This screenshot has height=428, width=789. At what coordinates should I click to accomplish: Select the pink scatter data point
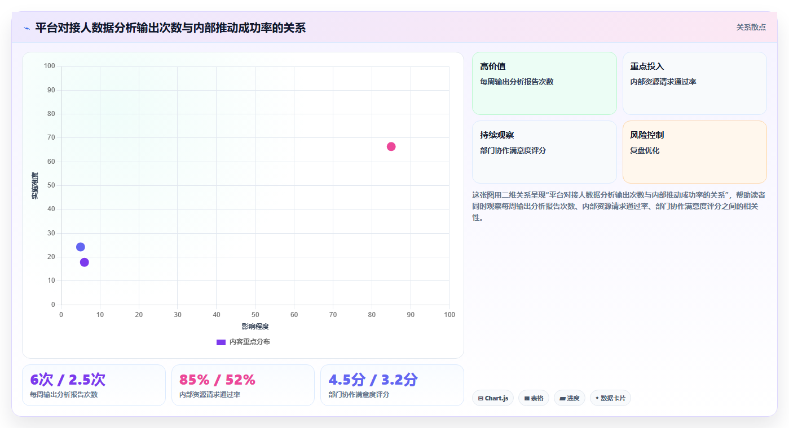point(391,146)
